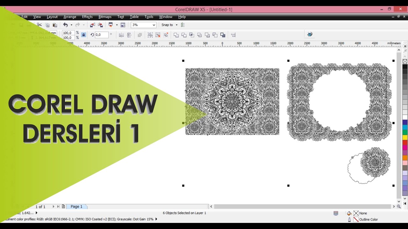Click the status bar fill None swatch
Image resolution: width=408 pixels, height=229 pixels.
(x=356, y=213)
